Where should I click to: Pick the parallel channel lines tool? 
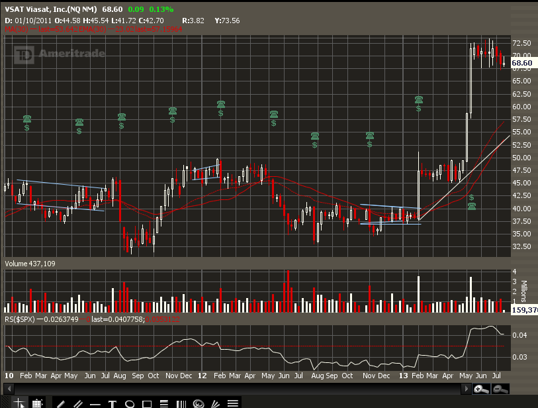coord(78,403)
